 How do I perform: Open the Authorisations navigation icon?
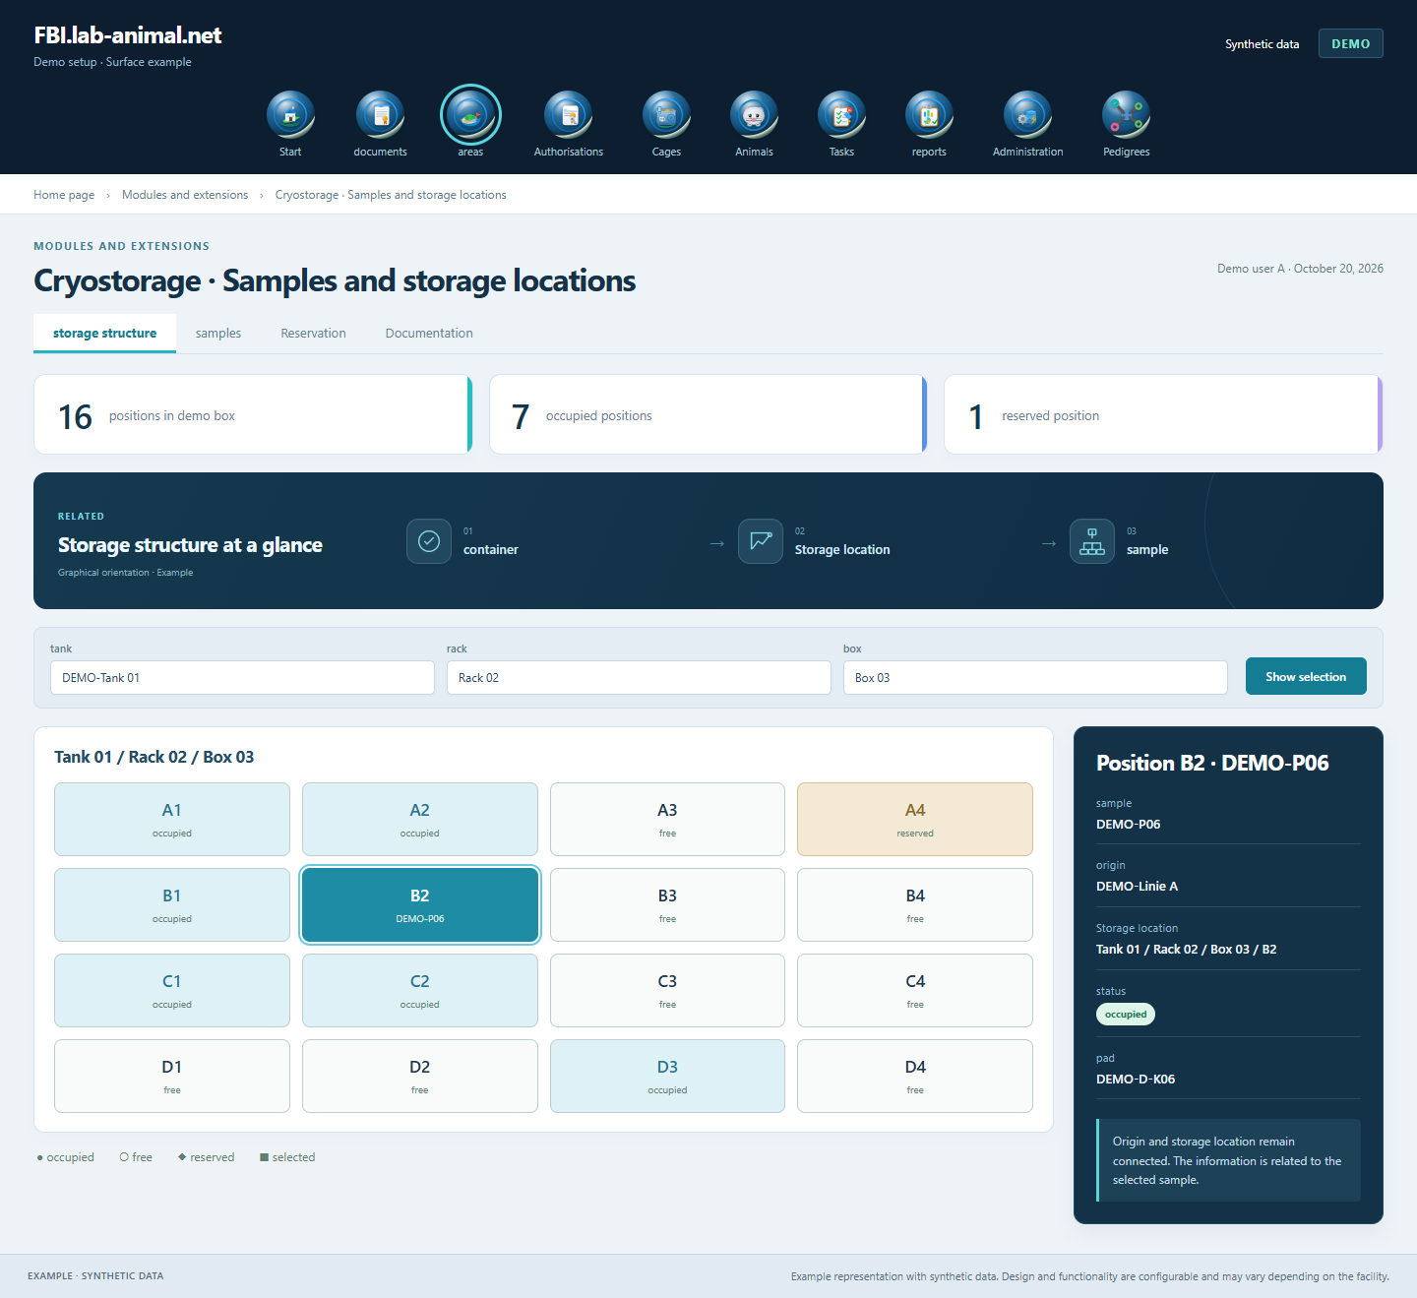pos(568,115)
